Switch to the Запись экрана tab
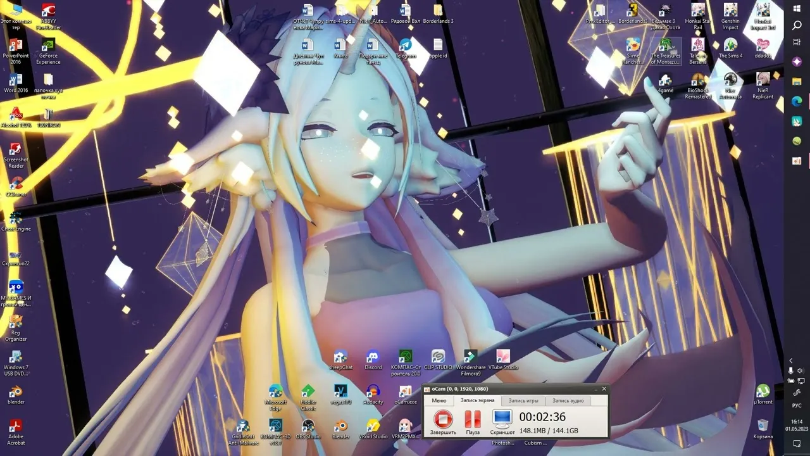Screen dimensions: 810x456 tap(478, 400)
